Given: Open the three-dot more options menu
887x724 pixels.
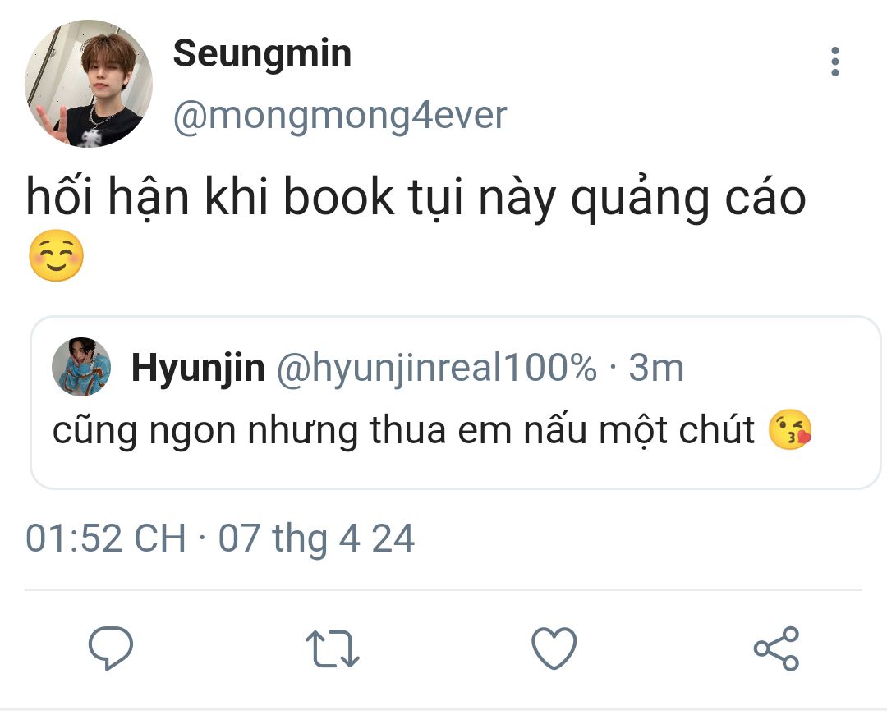Looking at the screenshot, I should (834, 62).
